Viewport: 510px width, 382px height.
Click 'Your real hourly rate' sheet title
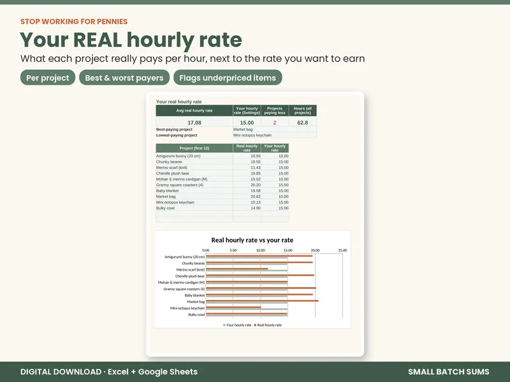click(179, 102)
